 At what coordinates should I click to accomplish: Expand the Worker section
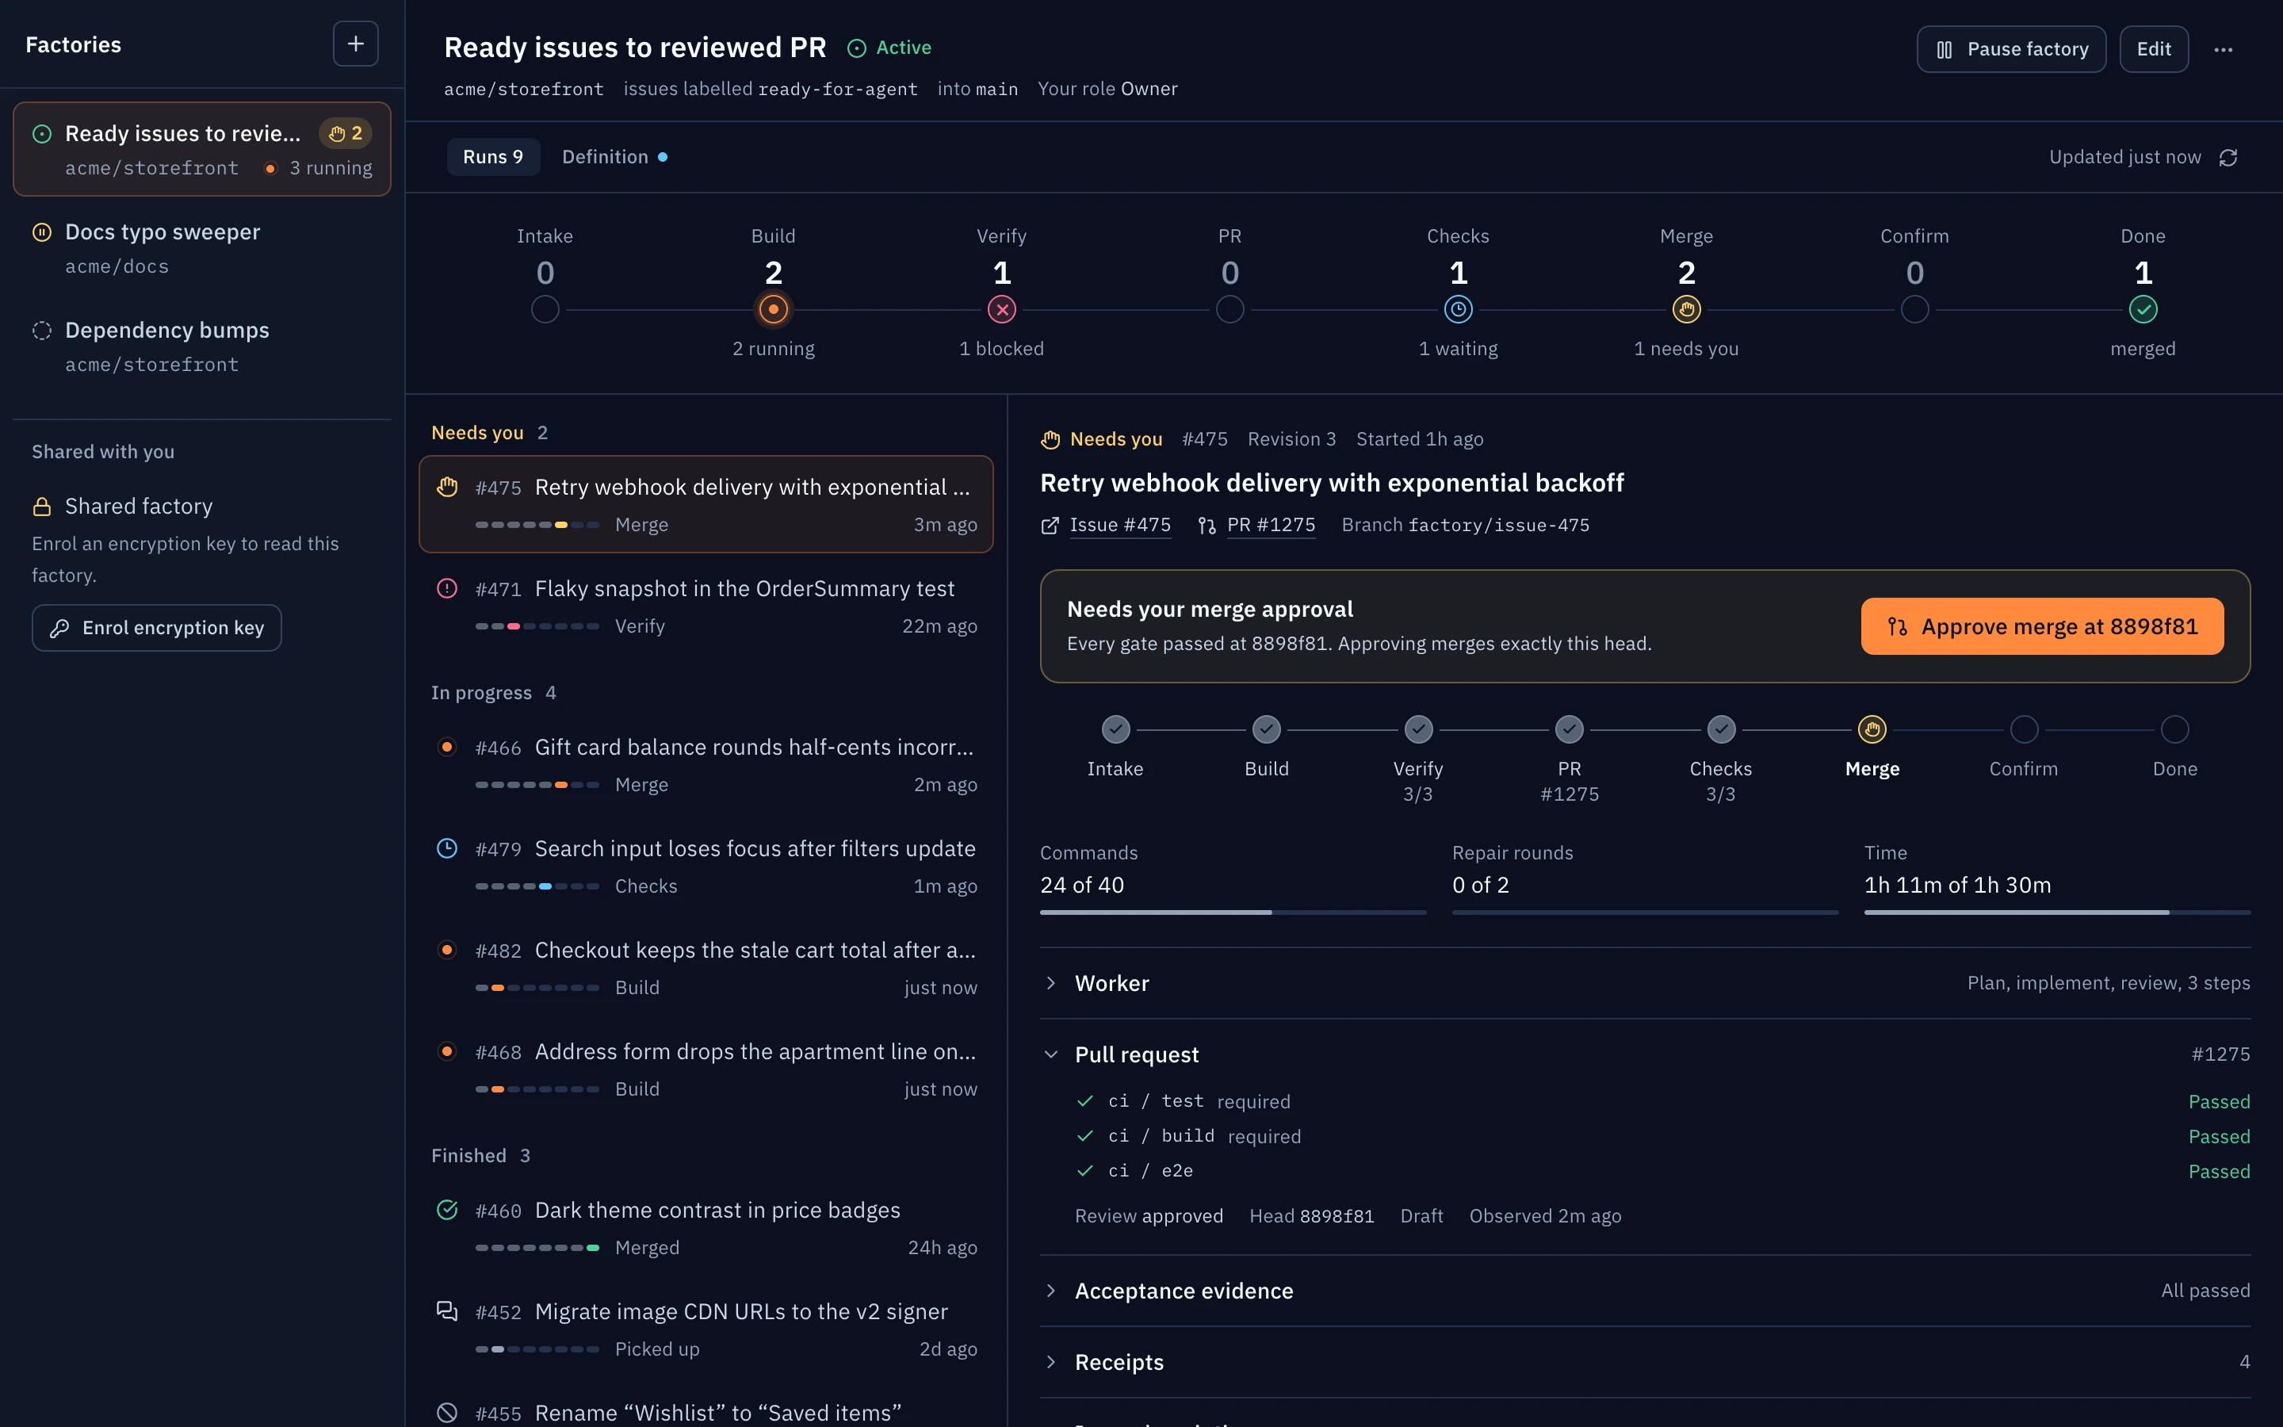[x=1644, y=983]
